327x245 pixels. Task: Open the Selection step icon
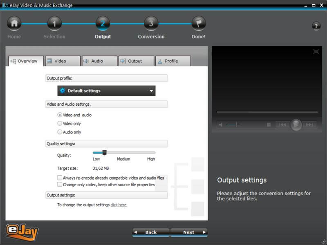click(55, 23)
